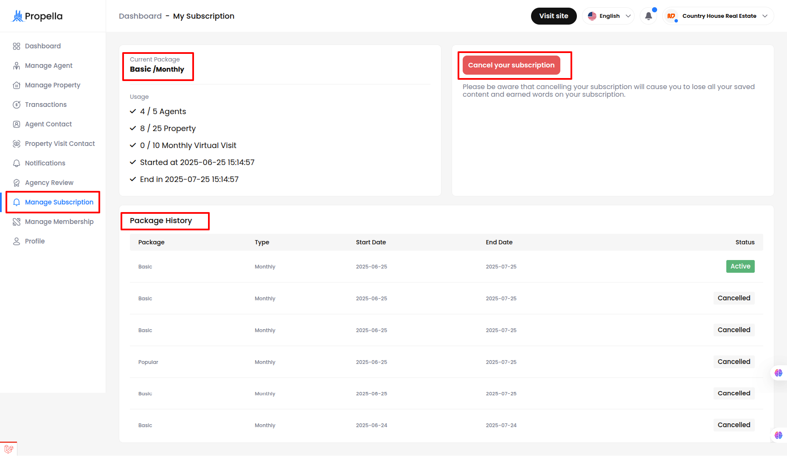Viewport: 787px width, 456px height.
Task: Click the Dashboard breadcrumb link
Action: click(140, 16)
